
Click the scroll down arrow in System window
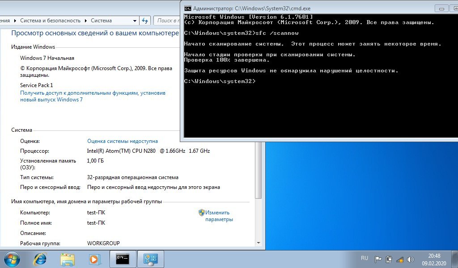pyautogui.click(x=259, y=243)
